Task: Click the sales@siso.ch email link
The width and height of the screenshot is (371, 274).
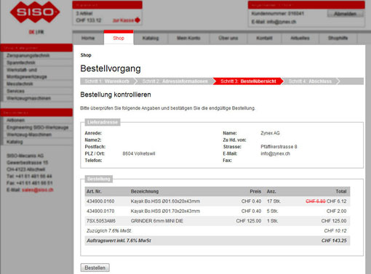Action: [x=38, y=190]
